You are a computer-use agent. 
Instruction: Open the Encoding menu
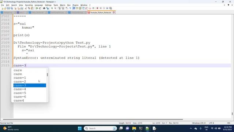29,5
